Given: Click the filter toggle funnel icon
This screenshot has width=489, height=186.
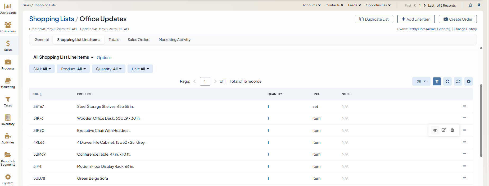Looking at the screenshot, I should tap(437, 81).
